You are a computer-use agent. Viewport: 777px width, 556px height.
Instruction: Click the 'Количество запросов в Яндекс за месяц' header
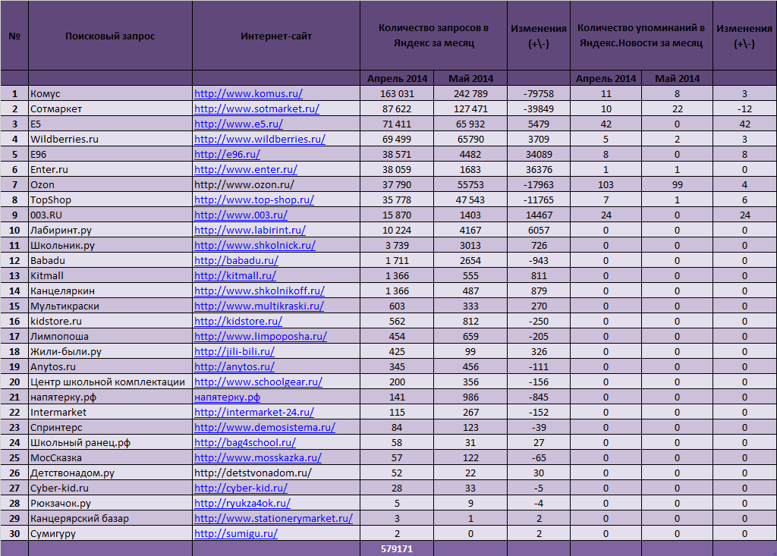[433, 36]
